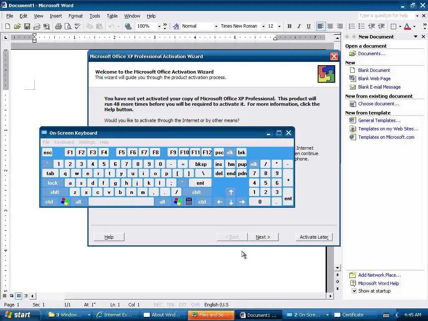Open the Font Color dropdown arrow
The width and height of the screenshot is (428, 321).
click(x=414, y=26)
